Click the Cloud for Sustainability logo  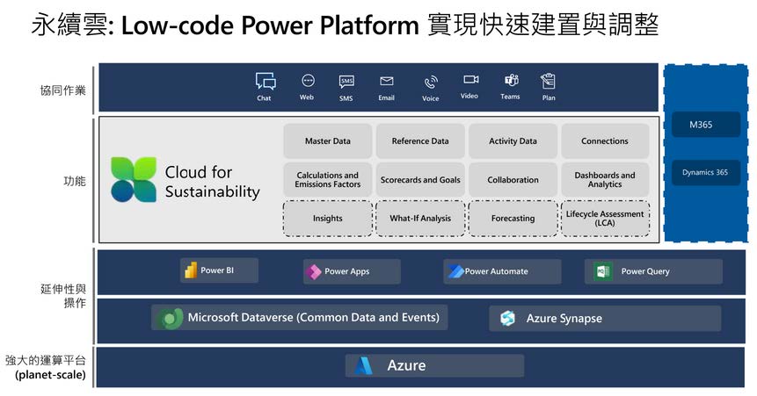[134, 179]
